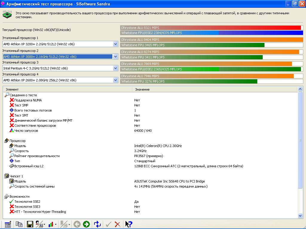The width and height of the screenshot is (306, 229).
Task: Refresh the benchmark using blue arrows icon
Action: tap(97, 224)
